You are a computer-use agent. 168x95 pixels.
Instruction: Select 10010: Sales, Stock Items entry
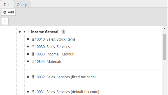point(55,39)
